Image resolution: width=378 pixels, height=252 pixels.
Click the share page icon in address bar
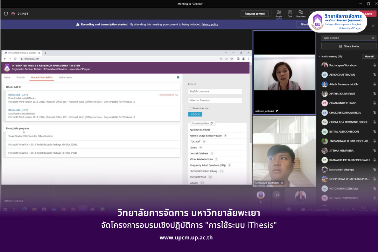click(x=226, y=58)
